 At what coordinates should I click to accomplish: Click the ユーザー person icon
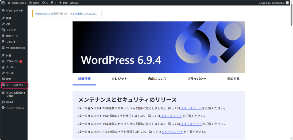tap(3, 67)
